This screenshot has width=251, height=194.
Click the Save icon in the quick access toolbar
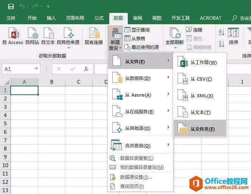tap(11, 6)
